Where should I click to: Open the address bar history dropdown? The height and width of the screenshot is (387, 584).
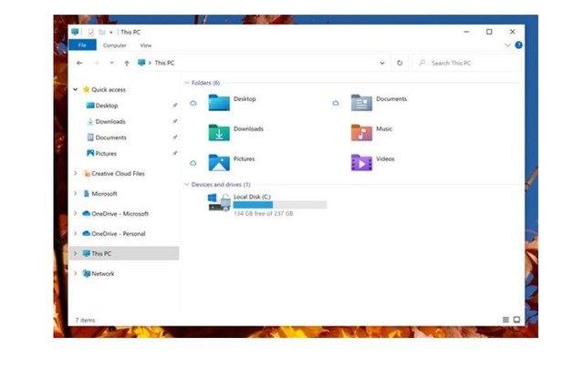pos(382,63)
